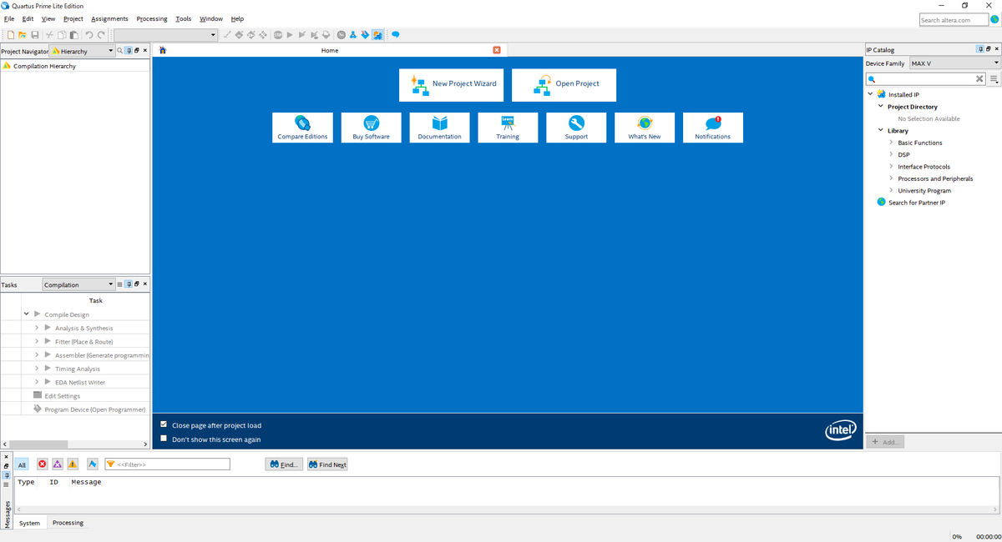1002x542 pixels.
Task: Expand the Interface Protocols library node
Action: 891,166
